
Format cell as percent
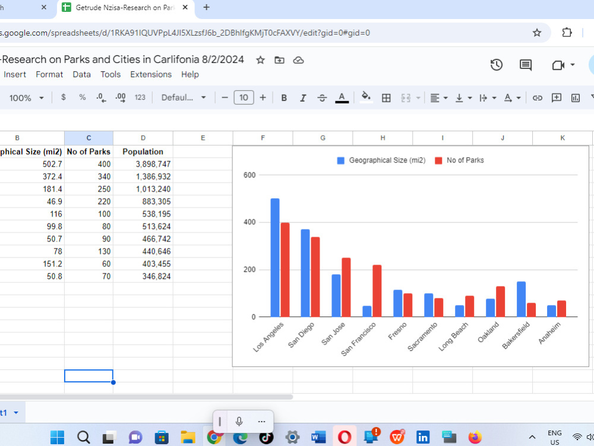tap(82, 98)
